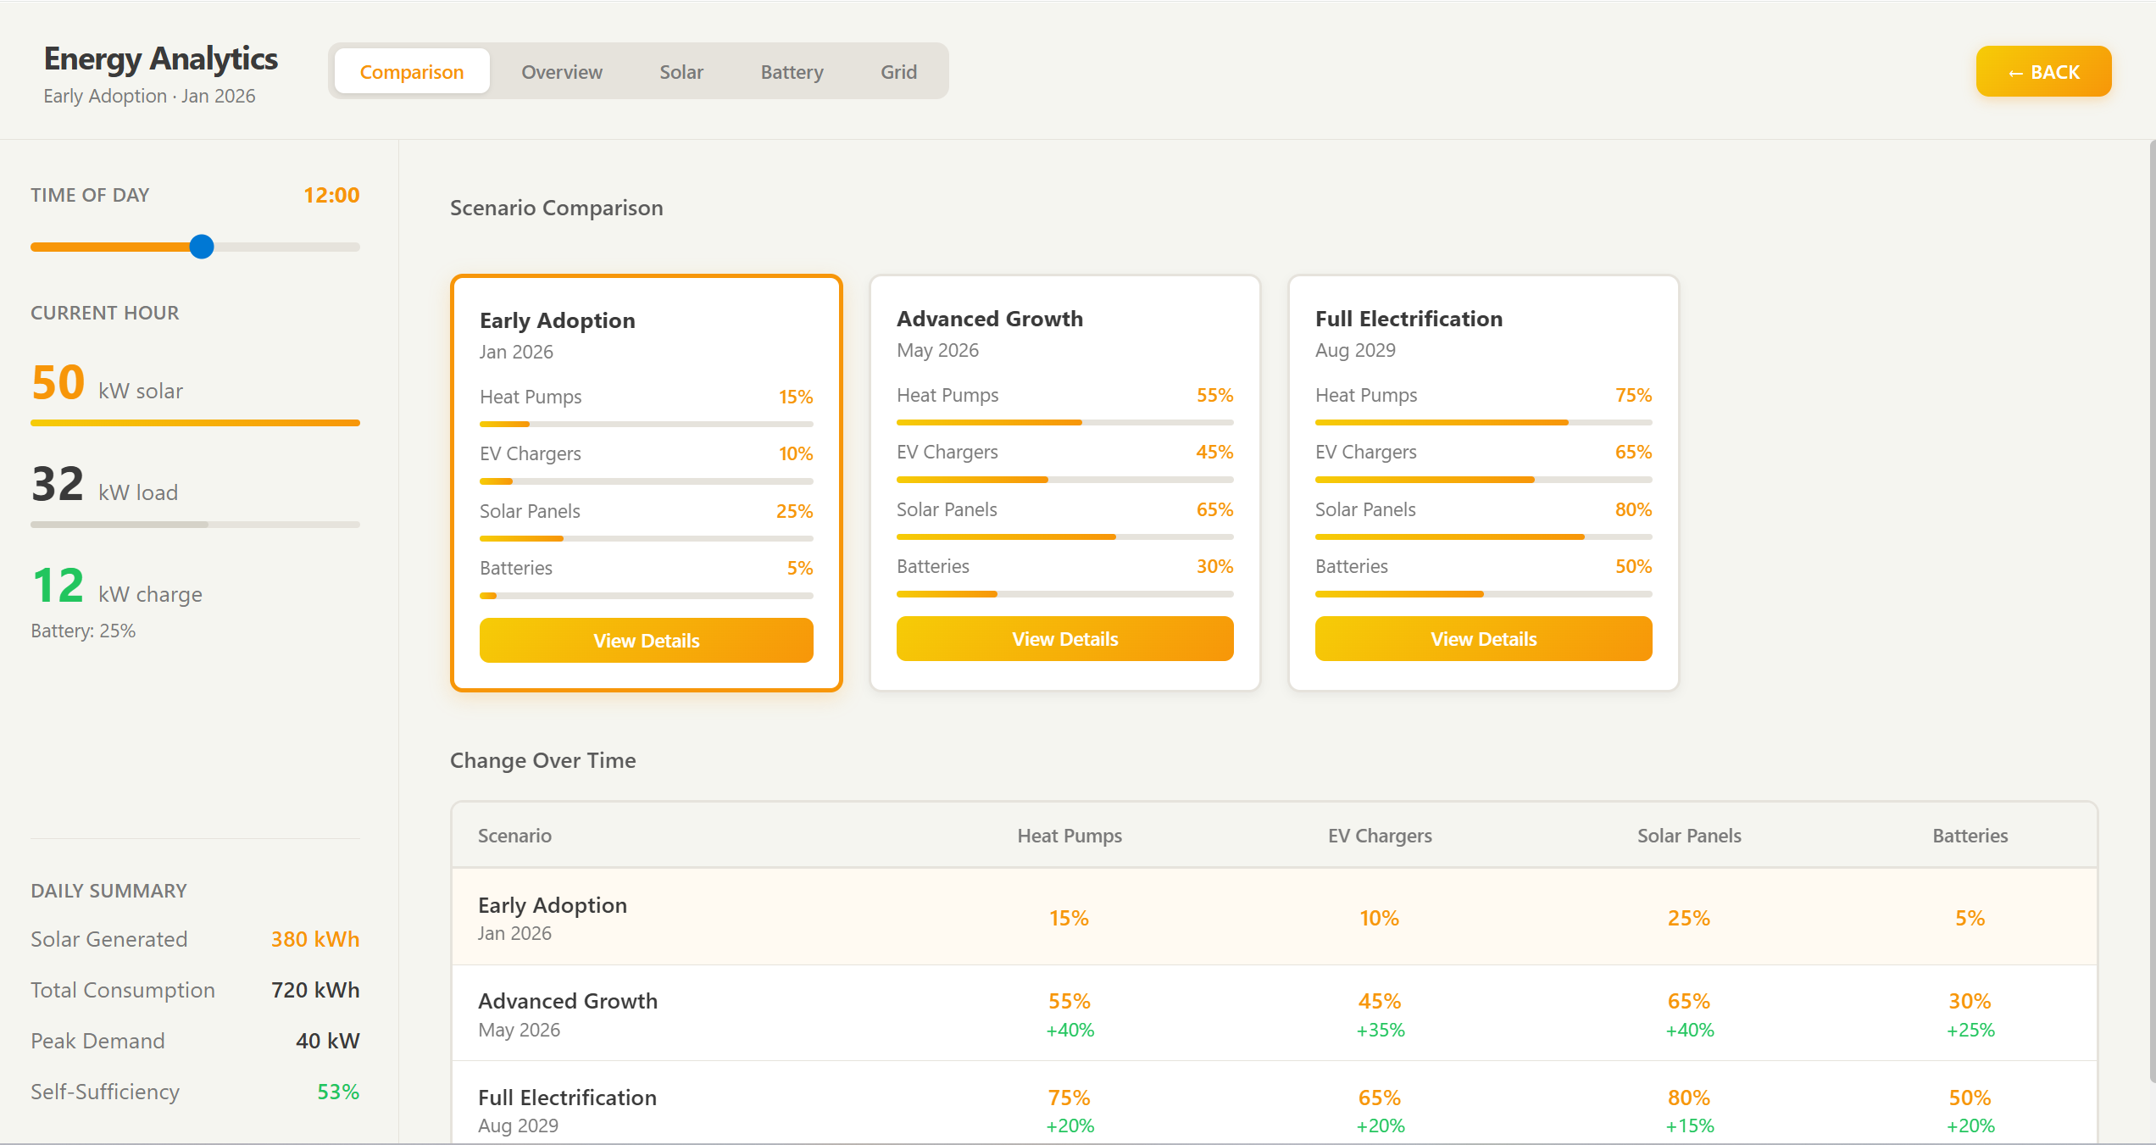Select the Advanced Growth card heading
2156x1145 pixels.
(989, 319)
